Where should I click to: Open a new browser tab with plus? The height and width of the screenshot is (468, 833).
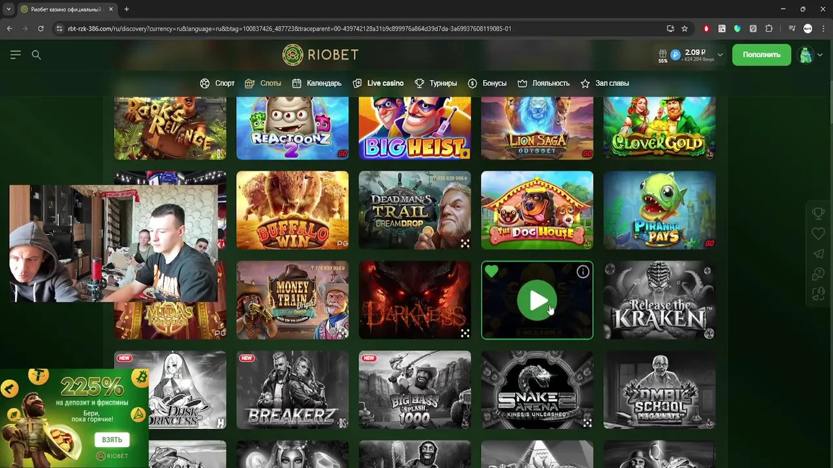pos(127,9)
